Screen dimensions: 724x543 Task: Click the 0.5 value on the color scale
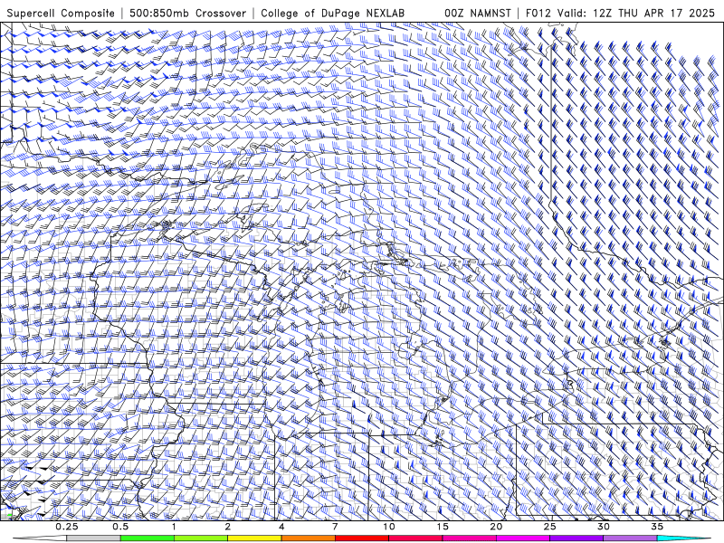[120, 527]
